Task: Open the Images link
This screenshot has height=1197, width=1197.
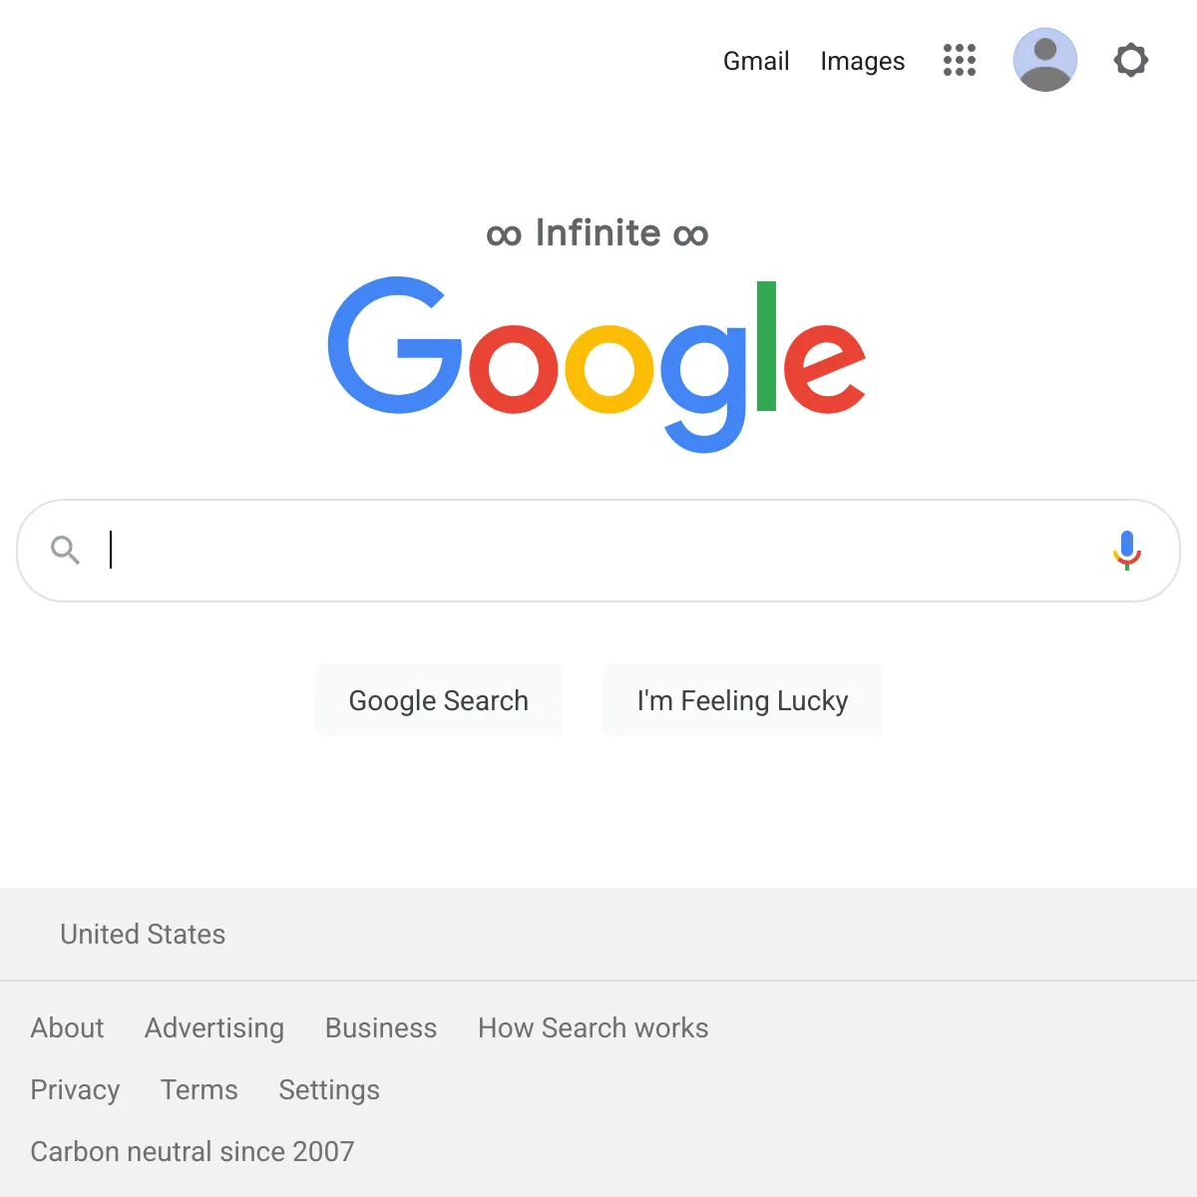Action: [x=863, y=61]
